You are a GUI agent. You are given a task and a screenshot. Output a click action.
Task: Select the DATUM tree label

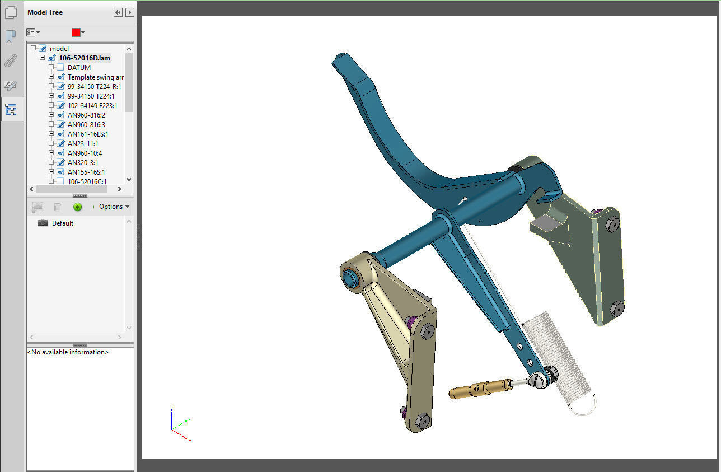[79, 68]
